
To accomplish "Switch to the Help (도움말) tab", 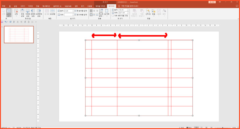I will pos(90,6).
